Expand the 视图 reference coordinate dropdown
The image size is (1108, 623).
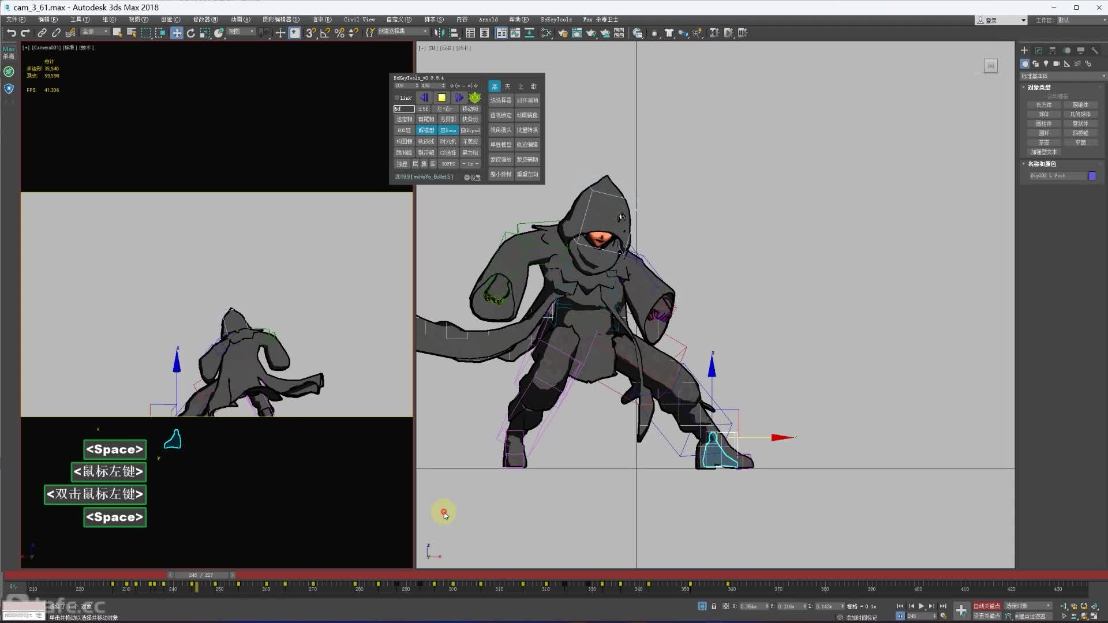(241, 32)
